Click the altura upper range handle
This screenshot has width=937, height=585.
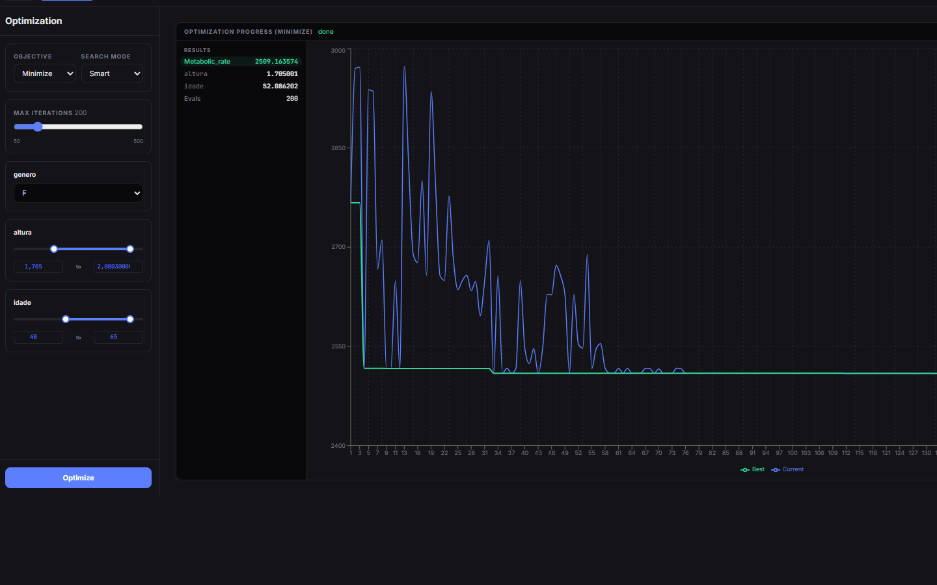click(130, 249)
